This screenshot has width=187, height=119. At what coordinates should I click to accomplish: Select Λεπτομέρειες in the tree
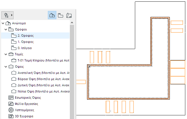click(25, 110)
